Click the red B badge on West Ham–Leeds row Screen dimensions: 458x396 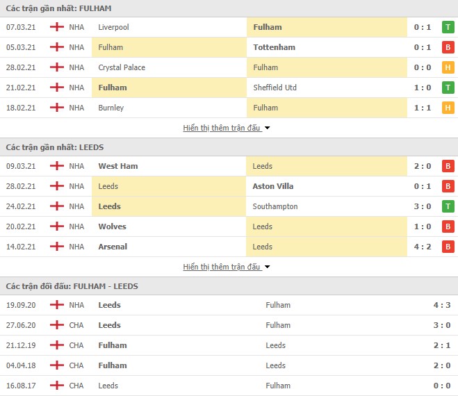[448, 166]
